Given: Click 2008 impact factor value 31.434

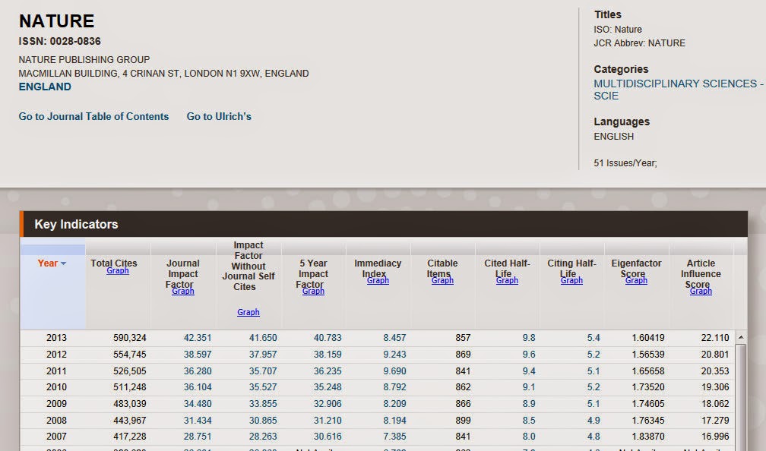Looking at the screenshot, I should 198,421.
